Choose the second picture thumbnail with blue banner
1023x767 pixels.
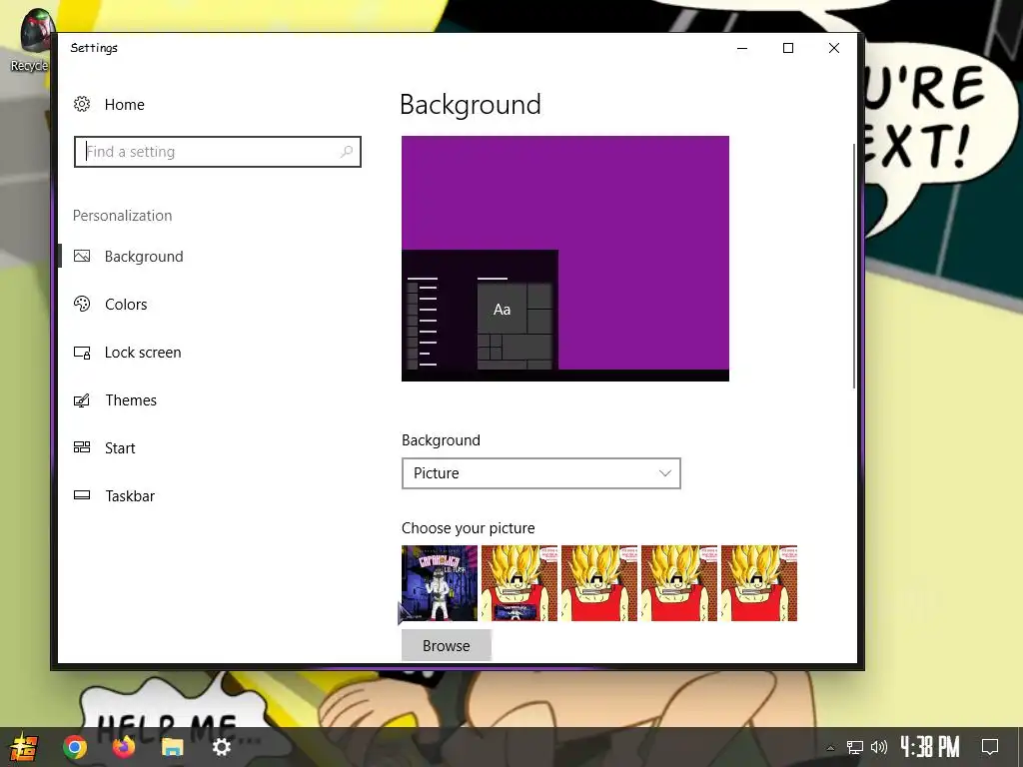tap(519, 583)
